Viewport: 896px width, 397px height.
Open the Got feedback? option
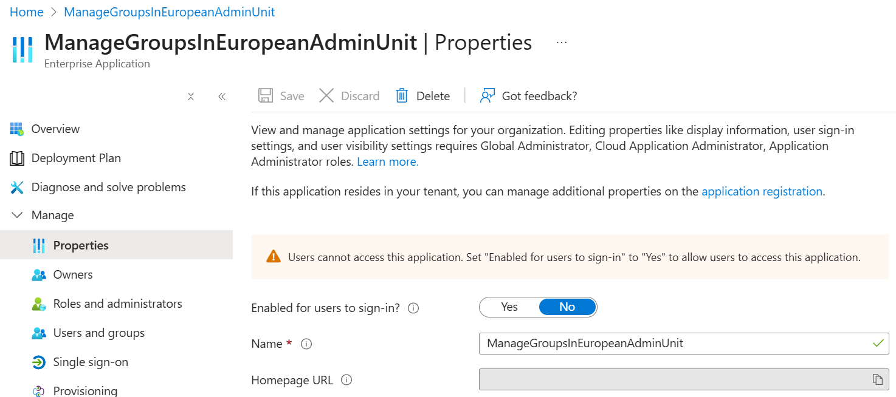(539, 96)
